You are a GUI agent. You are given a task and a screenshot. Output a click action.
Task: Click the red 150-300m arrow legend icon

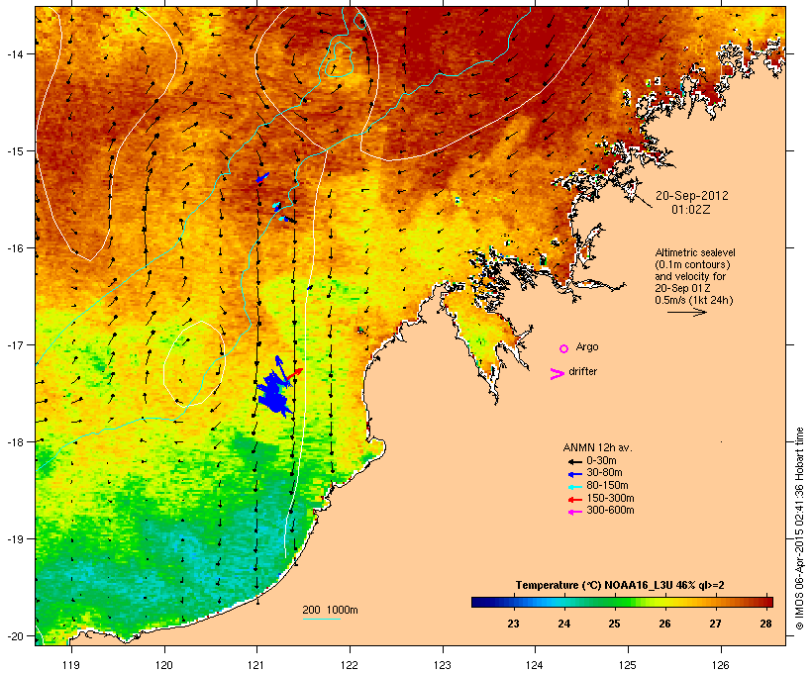tap(574, 500)
